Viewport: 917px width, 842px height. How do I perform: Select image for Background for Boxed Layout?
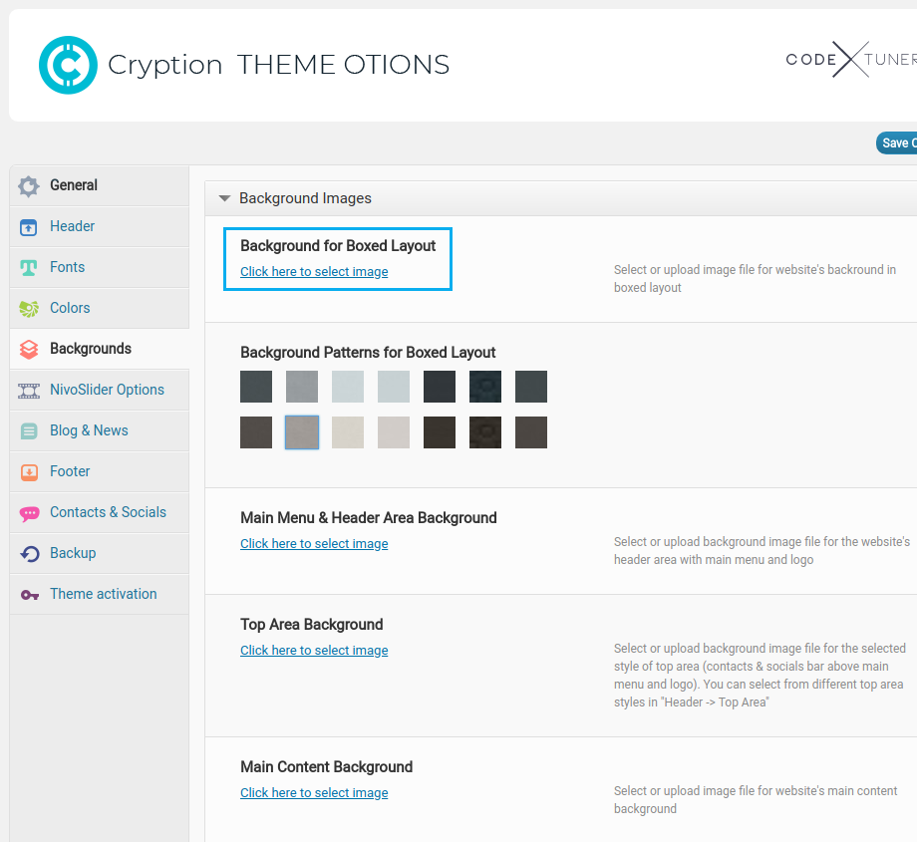click(x=314, y=272)
